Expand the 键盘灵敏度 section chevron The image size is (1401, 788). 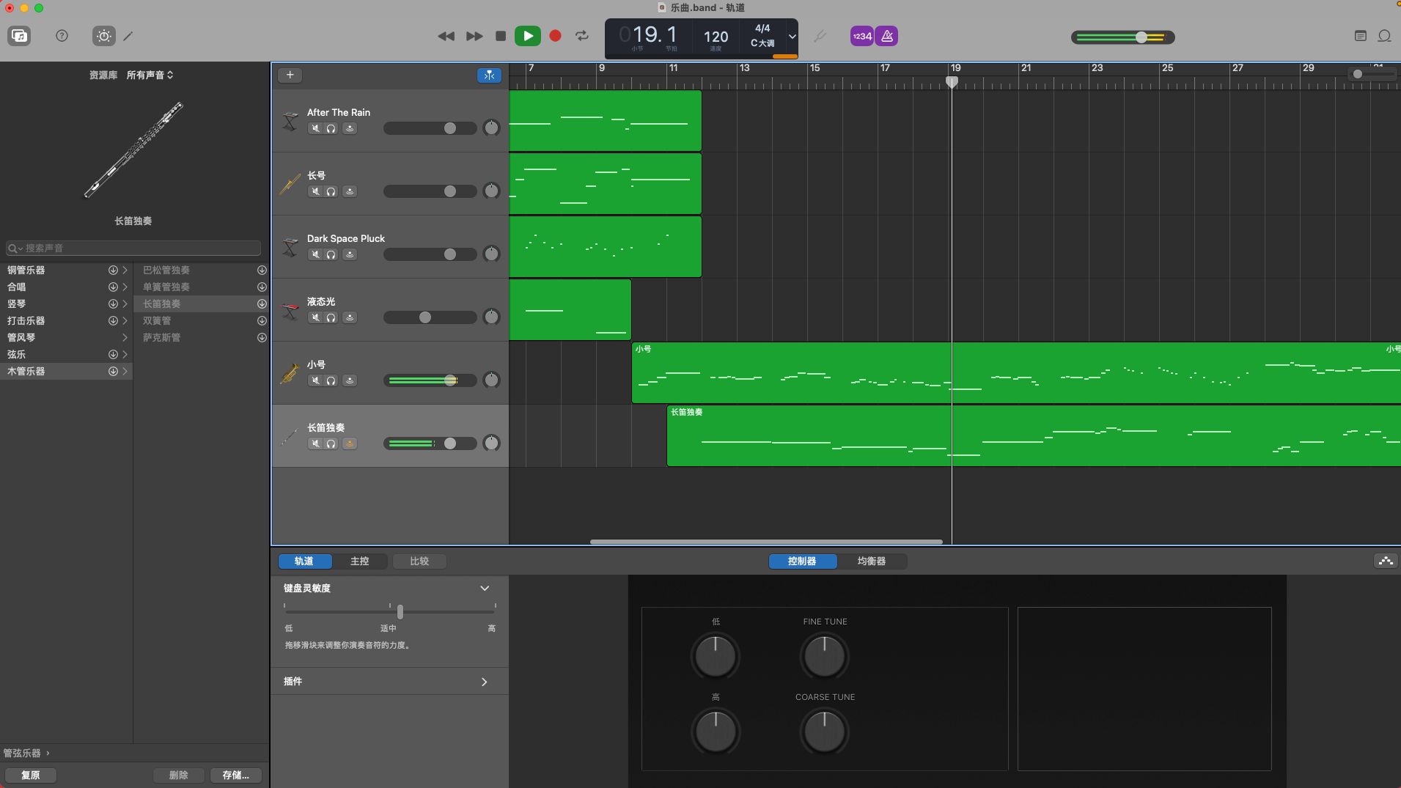485,588
